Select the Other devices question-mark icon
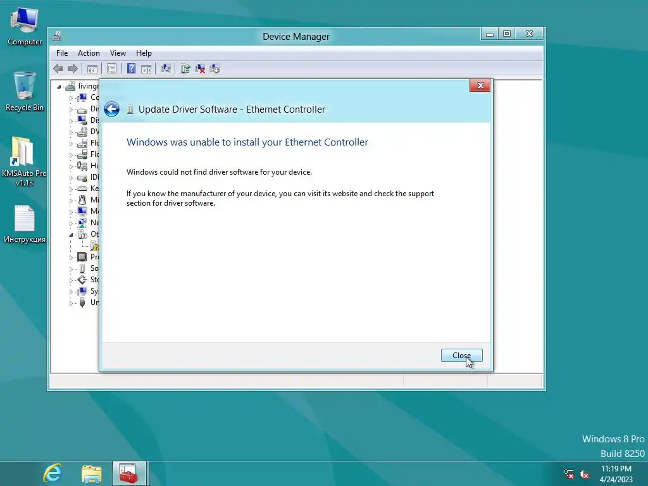This screenshot has width=648, height=486. 82,234
